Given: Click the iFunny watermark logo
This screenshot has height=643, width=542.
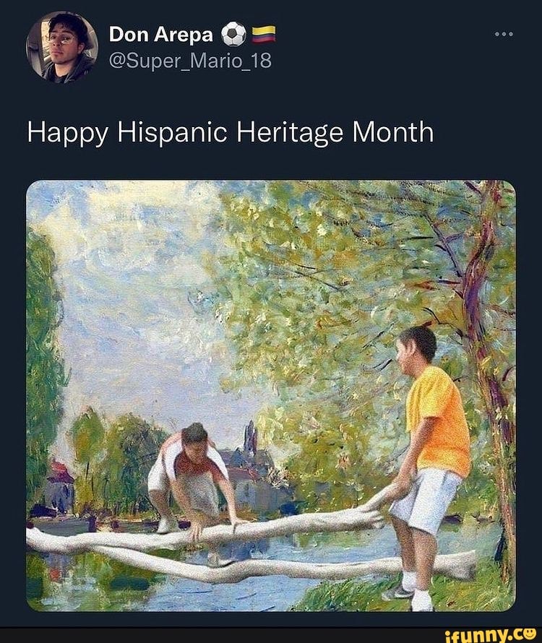Looking at the screenshot, I should point(491,634).
